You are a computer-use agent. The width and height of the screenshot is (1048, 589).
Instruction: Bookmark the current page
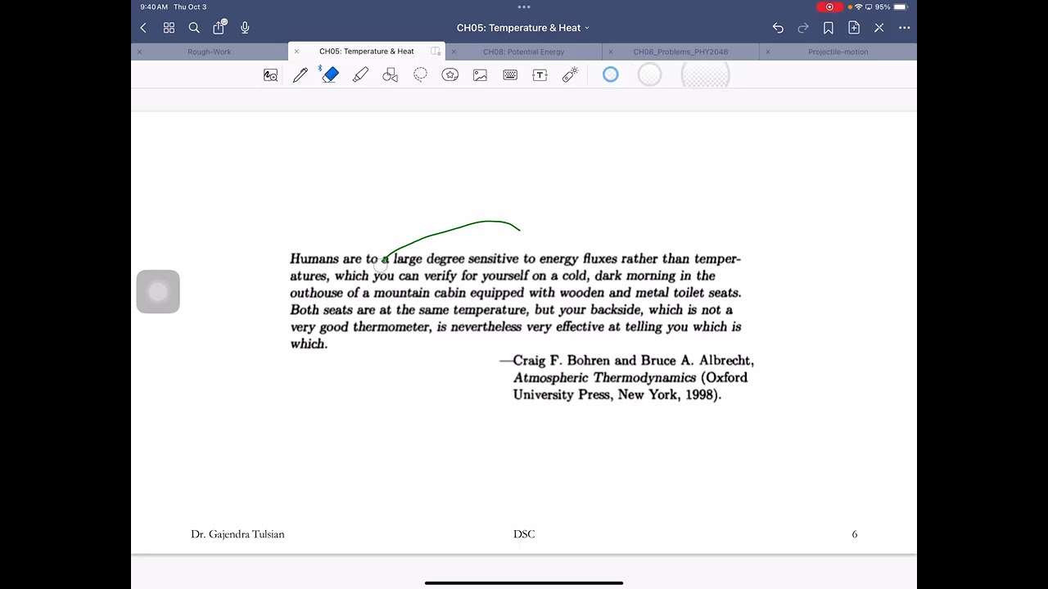[829, 28]
